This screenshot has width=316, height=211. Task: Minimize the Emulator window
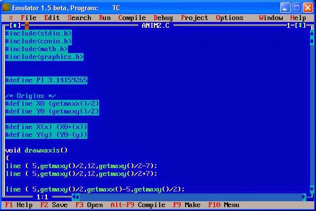coord(285,8)
